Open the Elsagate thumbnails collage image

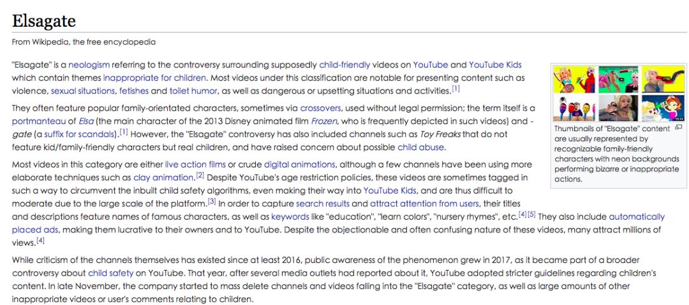(611, 93)
